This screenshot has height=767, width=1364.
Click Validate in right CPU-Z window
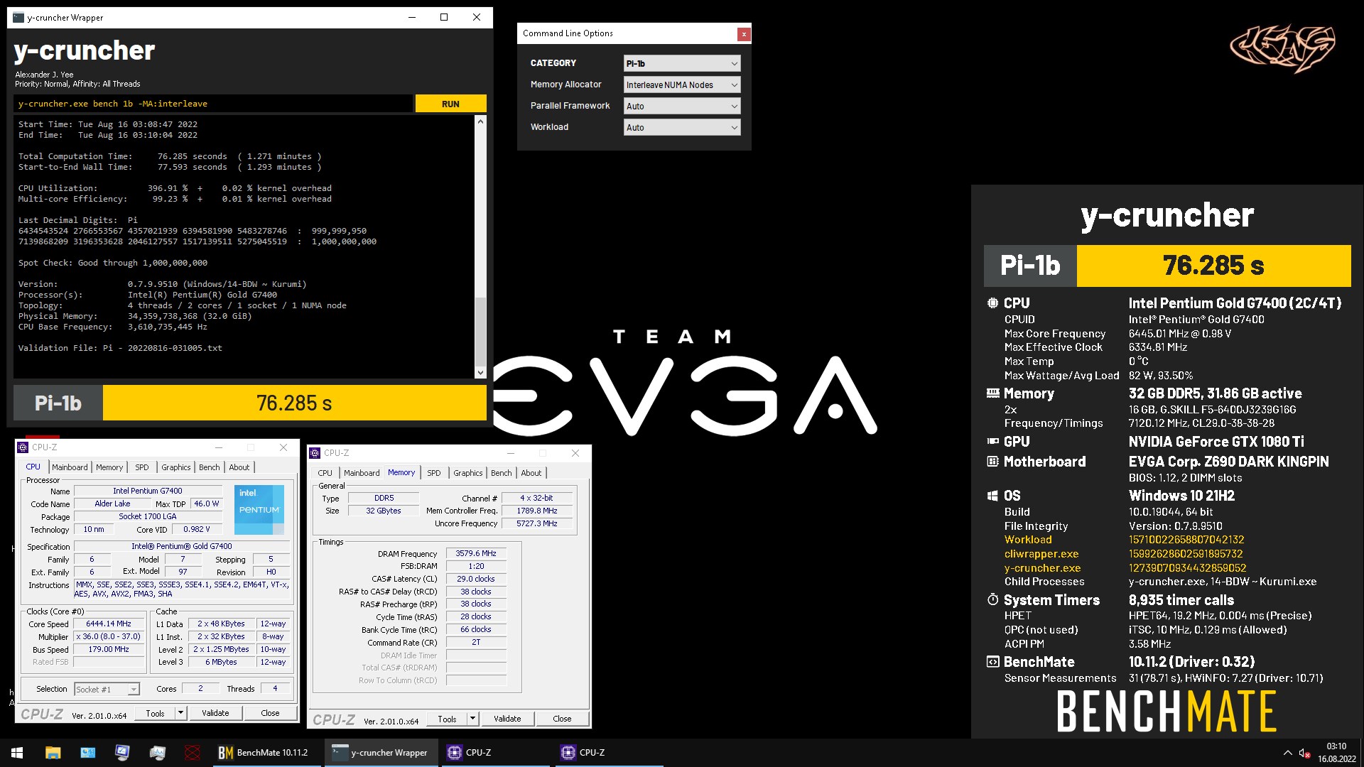tap(507, 719)
